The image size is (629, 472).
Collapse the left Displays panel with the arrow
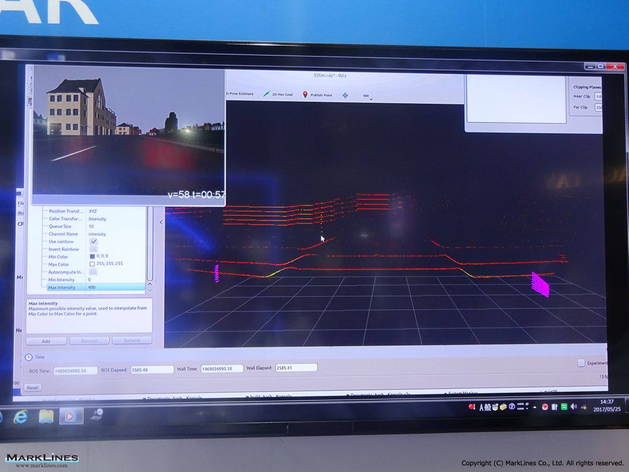point(161,222)
